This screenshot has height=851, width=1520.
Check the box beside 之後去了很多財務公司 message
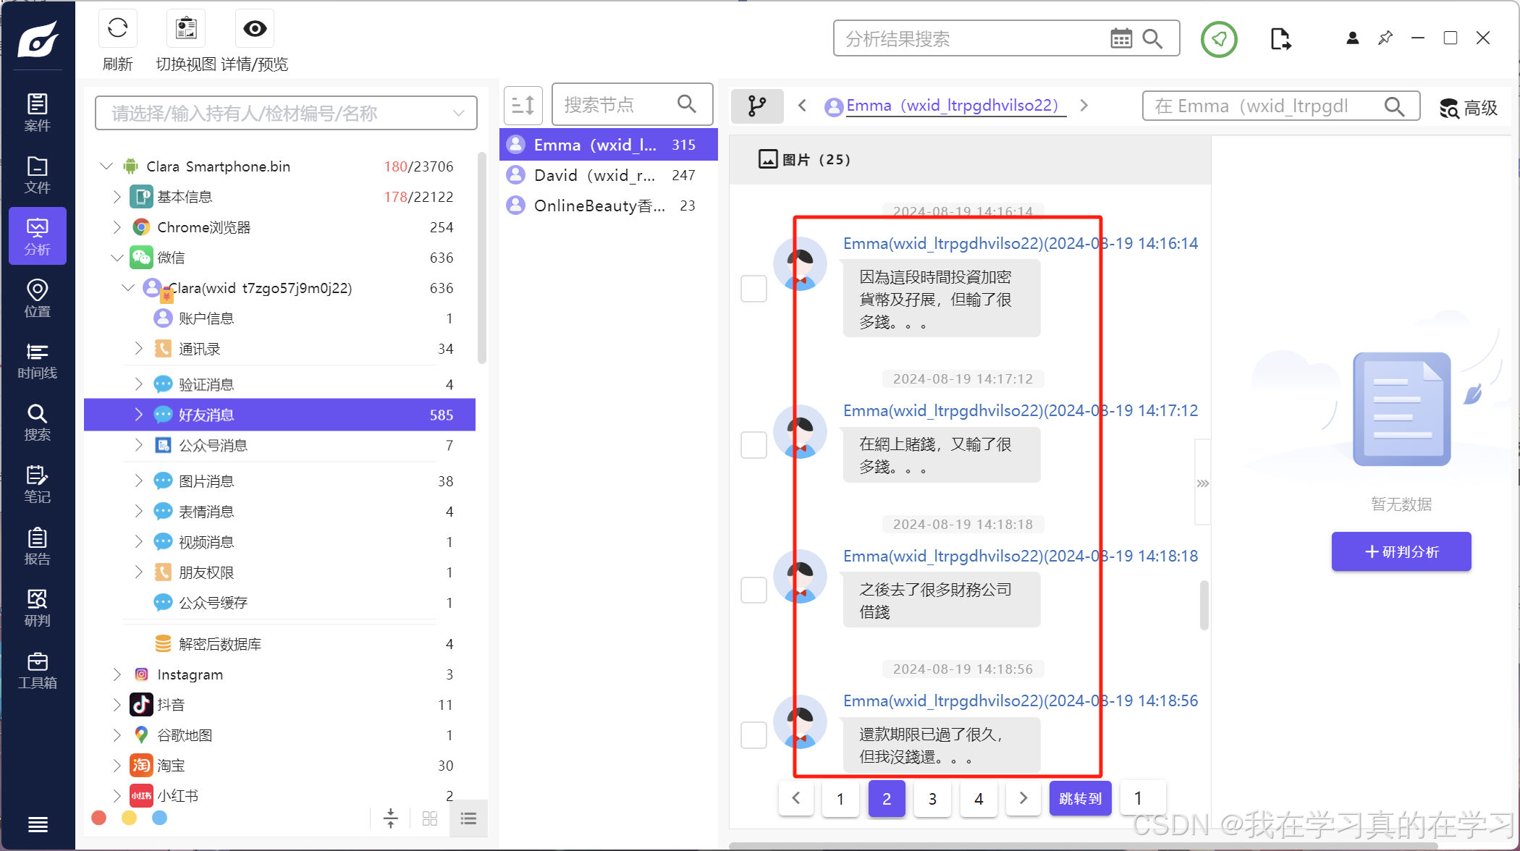click(x=753, y=590)
